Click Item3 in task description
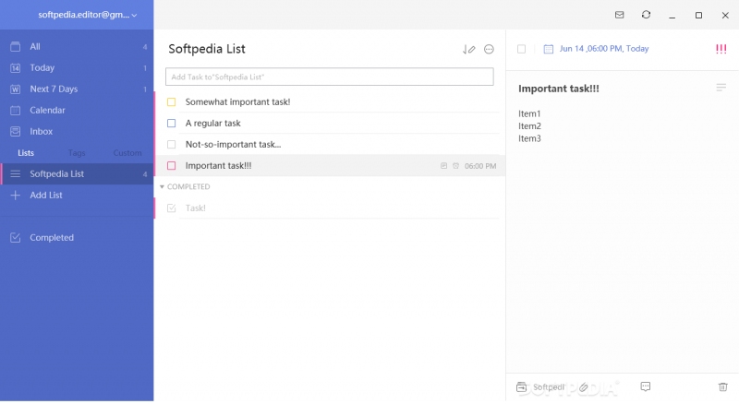The height and width of the screenshot is (404, 739). (529, 138)
